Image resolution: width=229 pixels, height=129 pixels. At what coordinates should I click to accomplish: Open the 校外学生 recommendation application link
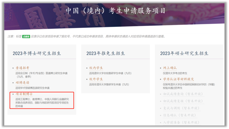coord(96,79)
